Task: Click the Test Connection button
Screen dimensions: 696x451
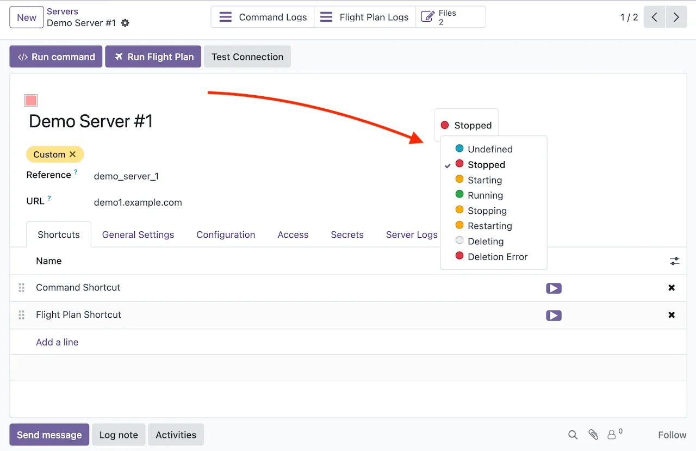Action: coord(247,57)
